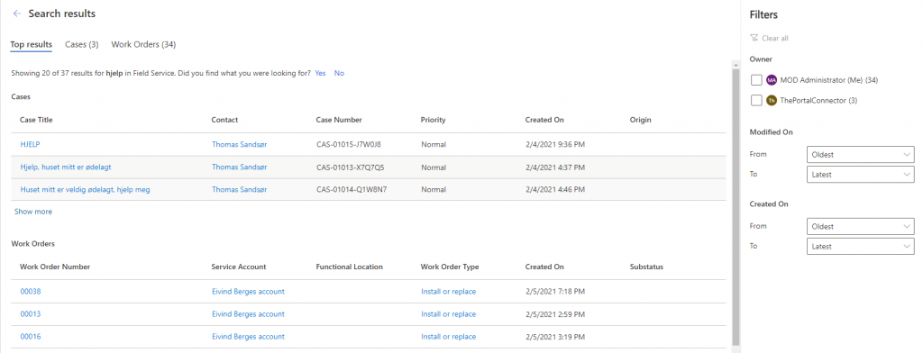Open Modified On From dropdown

(x=860, y=154)
